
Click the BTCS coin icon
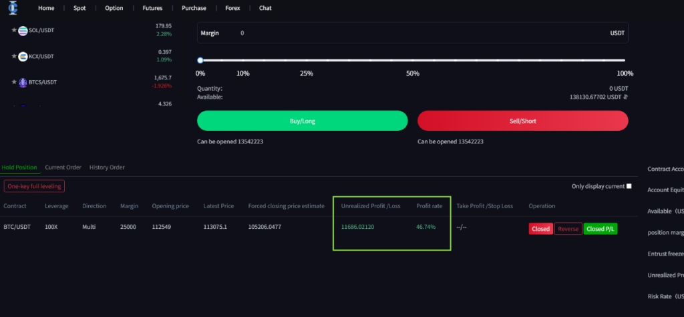coord(23,82)
